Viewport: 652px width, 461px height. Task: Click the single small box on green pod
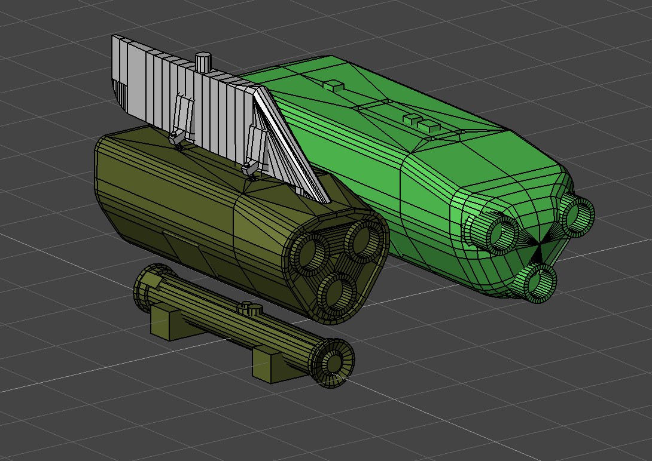pyautogui.click(x=334, y=86)
